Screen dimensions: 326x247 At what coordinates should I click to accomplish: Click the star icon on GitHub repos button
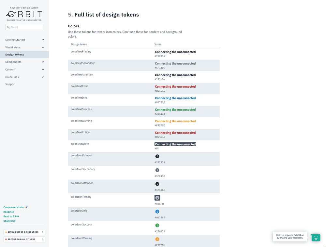[x=6, y=232]
